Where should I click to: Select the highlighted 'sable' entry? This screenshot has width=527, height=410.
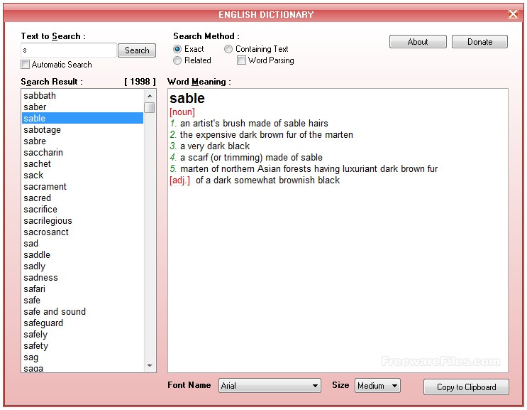83,118
